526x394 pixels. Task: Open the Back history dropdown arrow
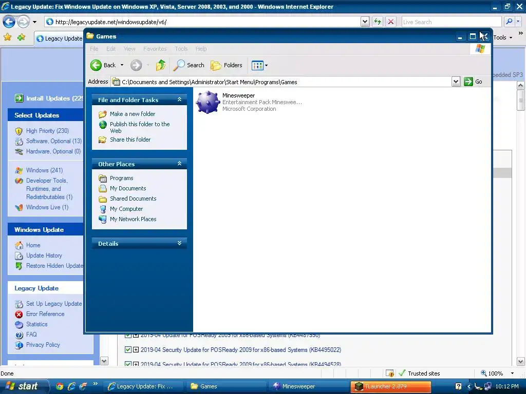[x=122, y=65]
